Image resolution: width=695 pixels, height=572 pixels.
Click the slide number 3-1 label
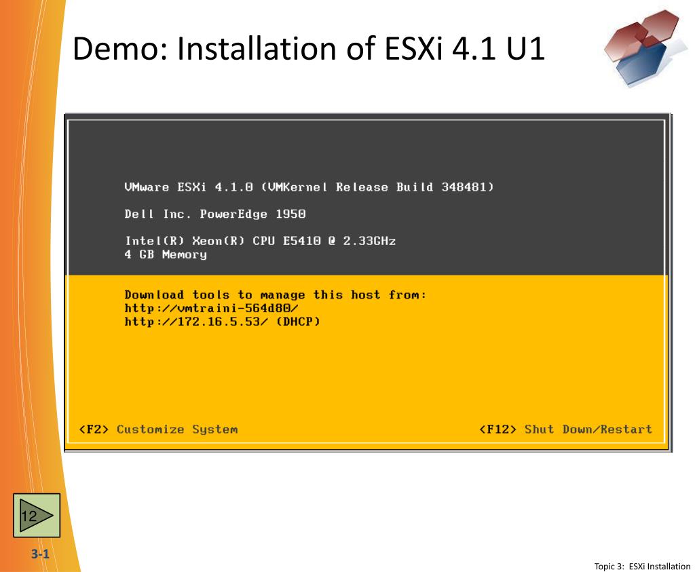point(40,554)
